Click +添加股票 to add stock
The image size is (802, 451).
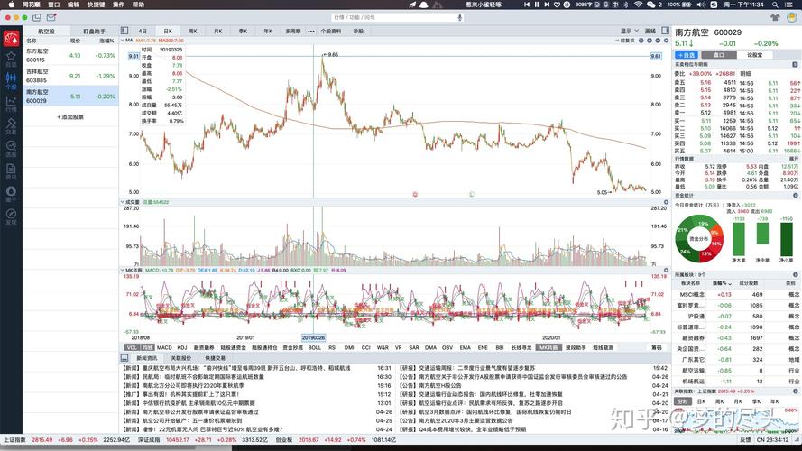pyautogui.click(x=70, y=117)
